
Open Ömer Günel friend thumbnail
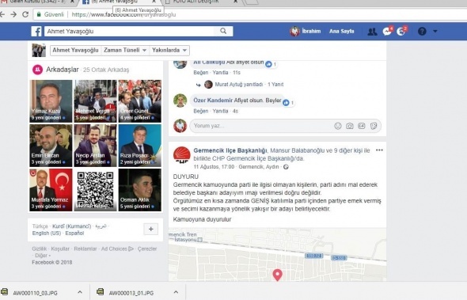(x=139, y=101)
